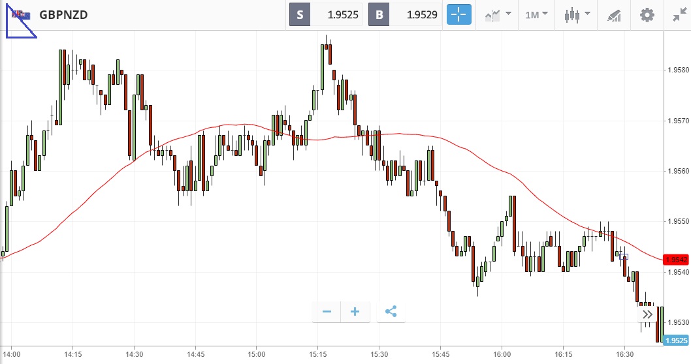Open the candlestick chart type dropdown
This screenshot has width=691, height=364.
pos(577,14)
